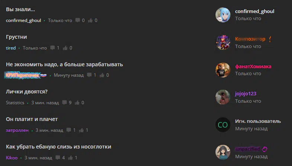Open author profile "tired"

(11, 48)
